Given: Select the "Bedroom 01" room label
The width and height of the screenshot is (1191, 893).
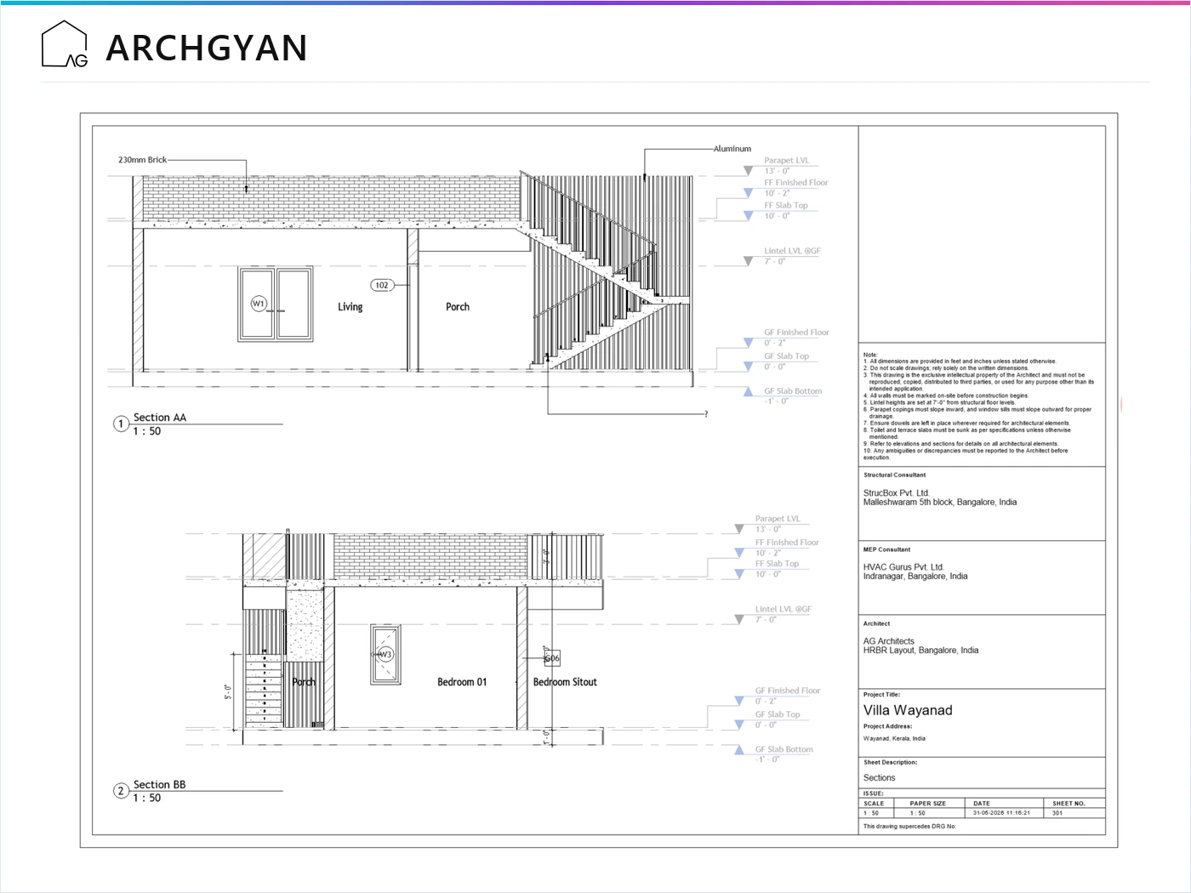Looking at the screenshot, I should [462, 682].
